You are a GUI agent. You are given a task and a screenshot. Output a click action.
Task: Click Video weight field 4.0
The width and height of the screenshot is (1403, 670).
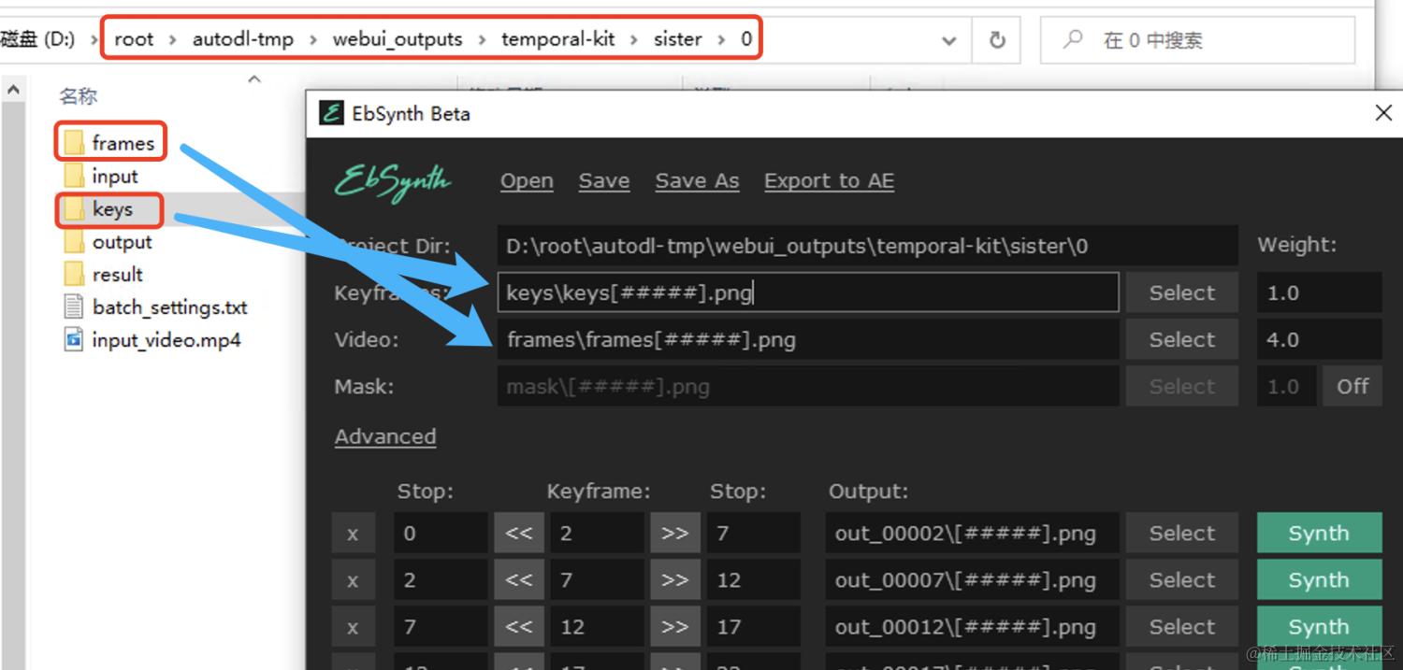click(x=1319, y=340)
